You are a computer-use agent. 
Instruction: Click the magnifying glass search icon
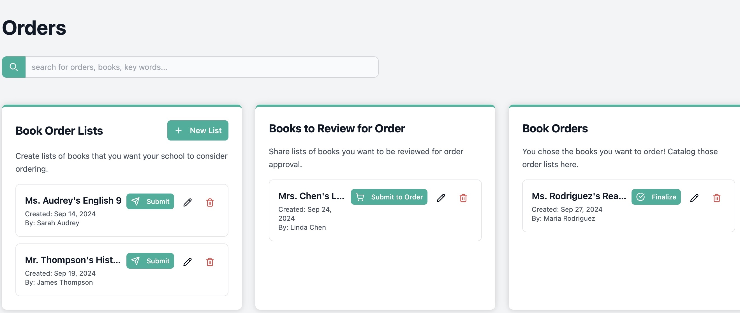(13, 67)
